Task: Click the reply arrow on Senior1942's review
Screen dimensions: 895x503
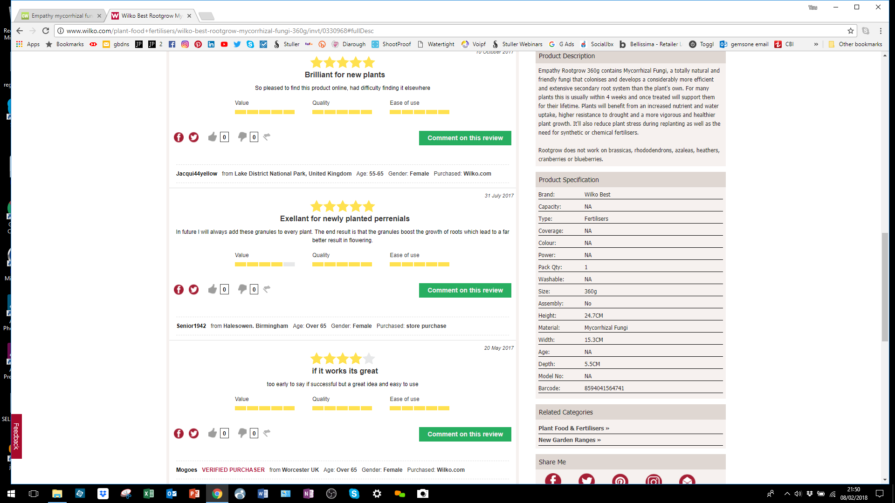Action: coord(267,289)
